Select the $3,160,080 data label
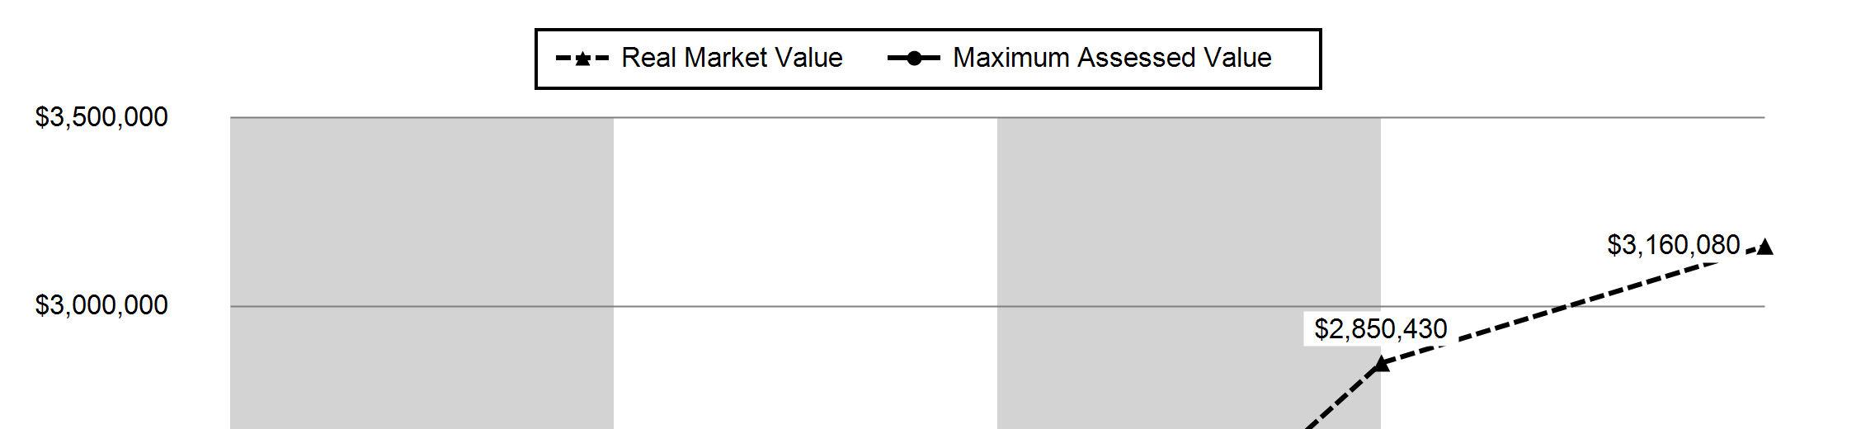This screenshot has height=429, width=1856. point(1673,245)
